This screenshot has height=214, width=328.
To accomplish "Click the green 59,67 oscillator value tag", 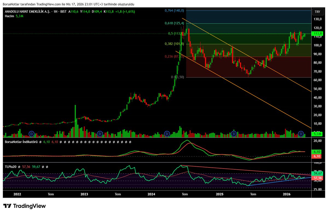I will (x=317, y=173).
